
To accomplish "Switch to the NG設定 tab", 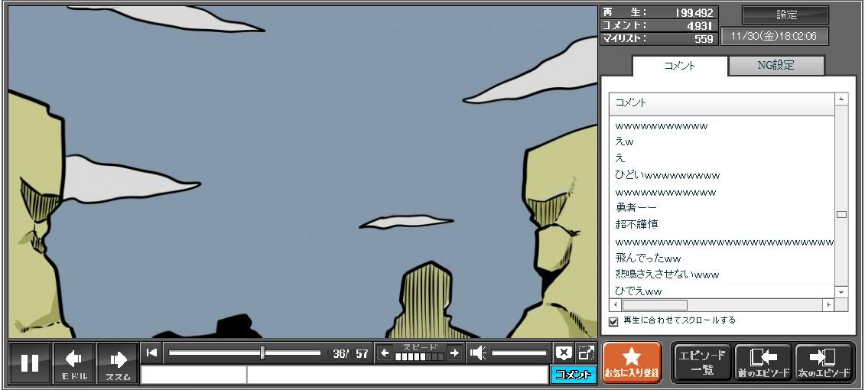I will pyautogui.click(x=776, y=66).
